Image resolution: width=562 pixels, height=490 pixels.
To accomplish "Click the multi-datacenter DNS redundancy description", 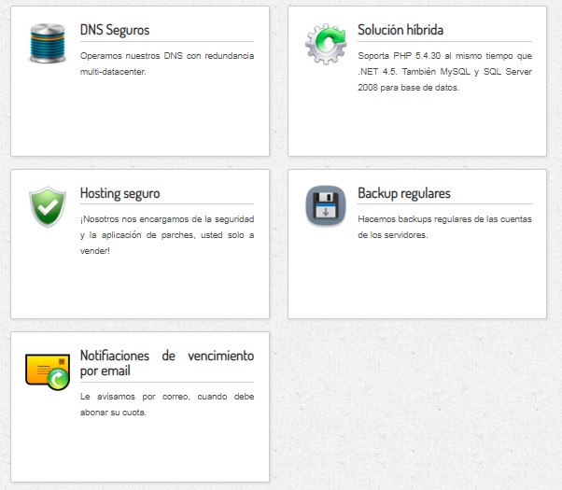I will click(166, 63).
